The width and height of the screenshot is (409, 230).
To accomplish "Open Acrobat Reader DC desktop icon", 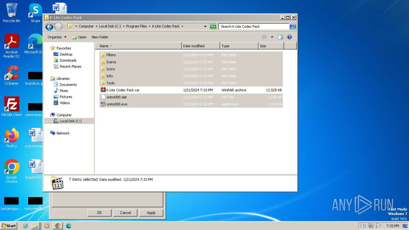I will (x=12, y=46).
